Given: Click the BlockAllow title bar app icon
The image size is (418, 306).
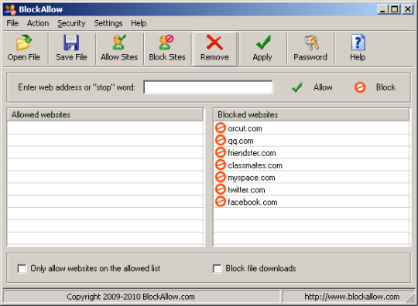Looking at the screenshot, I should point(11,9).
